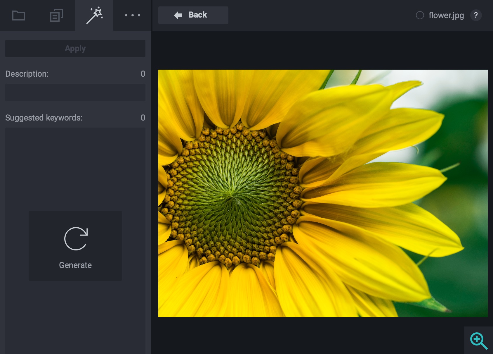
Task: Click the Description character count
Action: point(143,74)
